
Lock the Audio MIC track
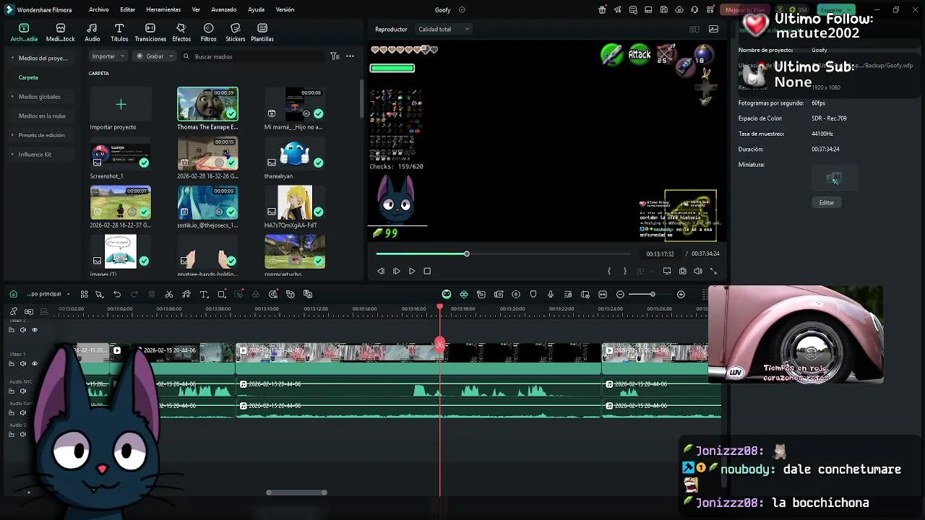(11, 391)
